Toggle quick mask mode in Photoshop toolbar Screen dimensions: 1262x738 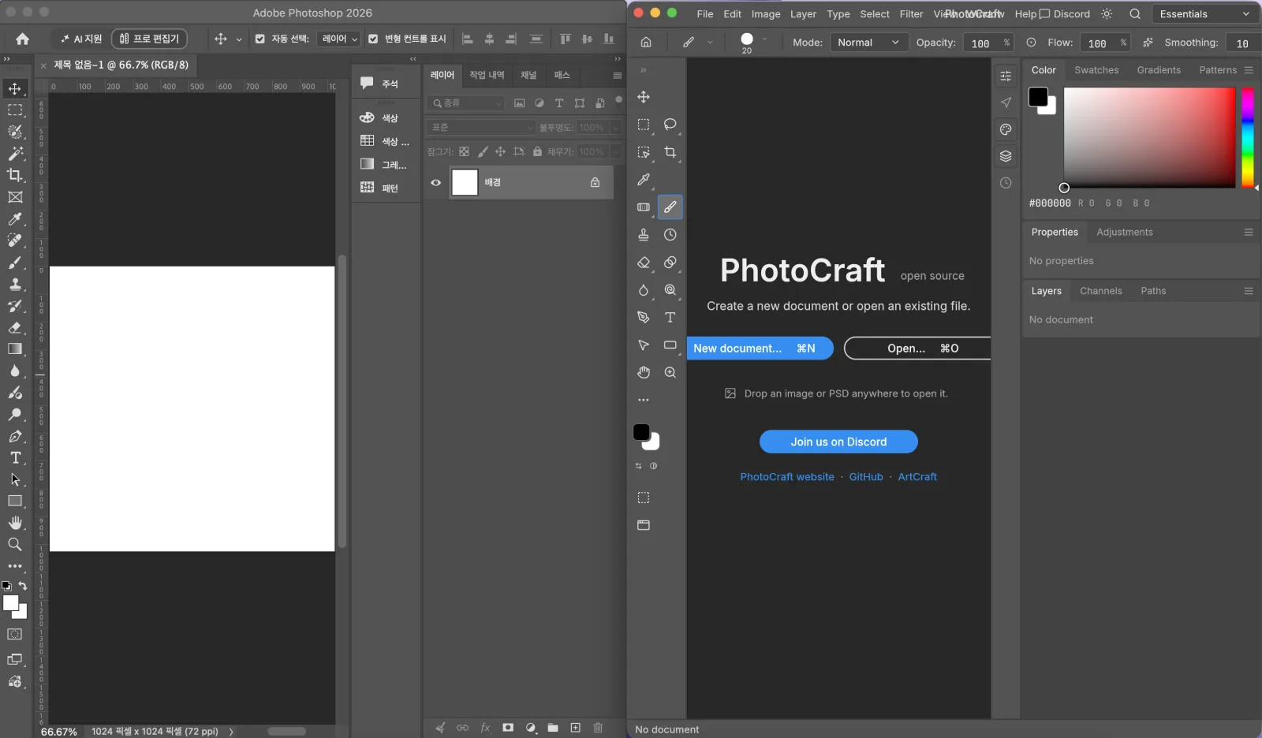[15, 635]
